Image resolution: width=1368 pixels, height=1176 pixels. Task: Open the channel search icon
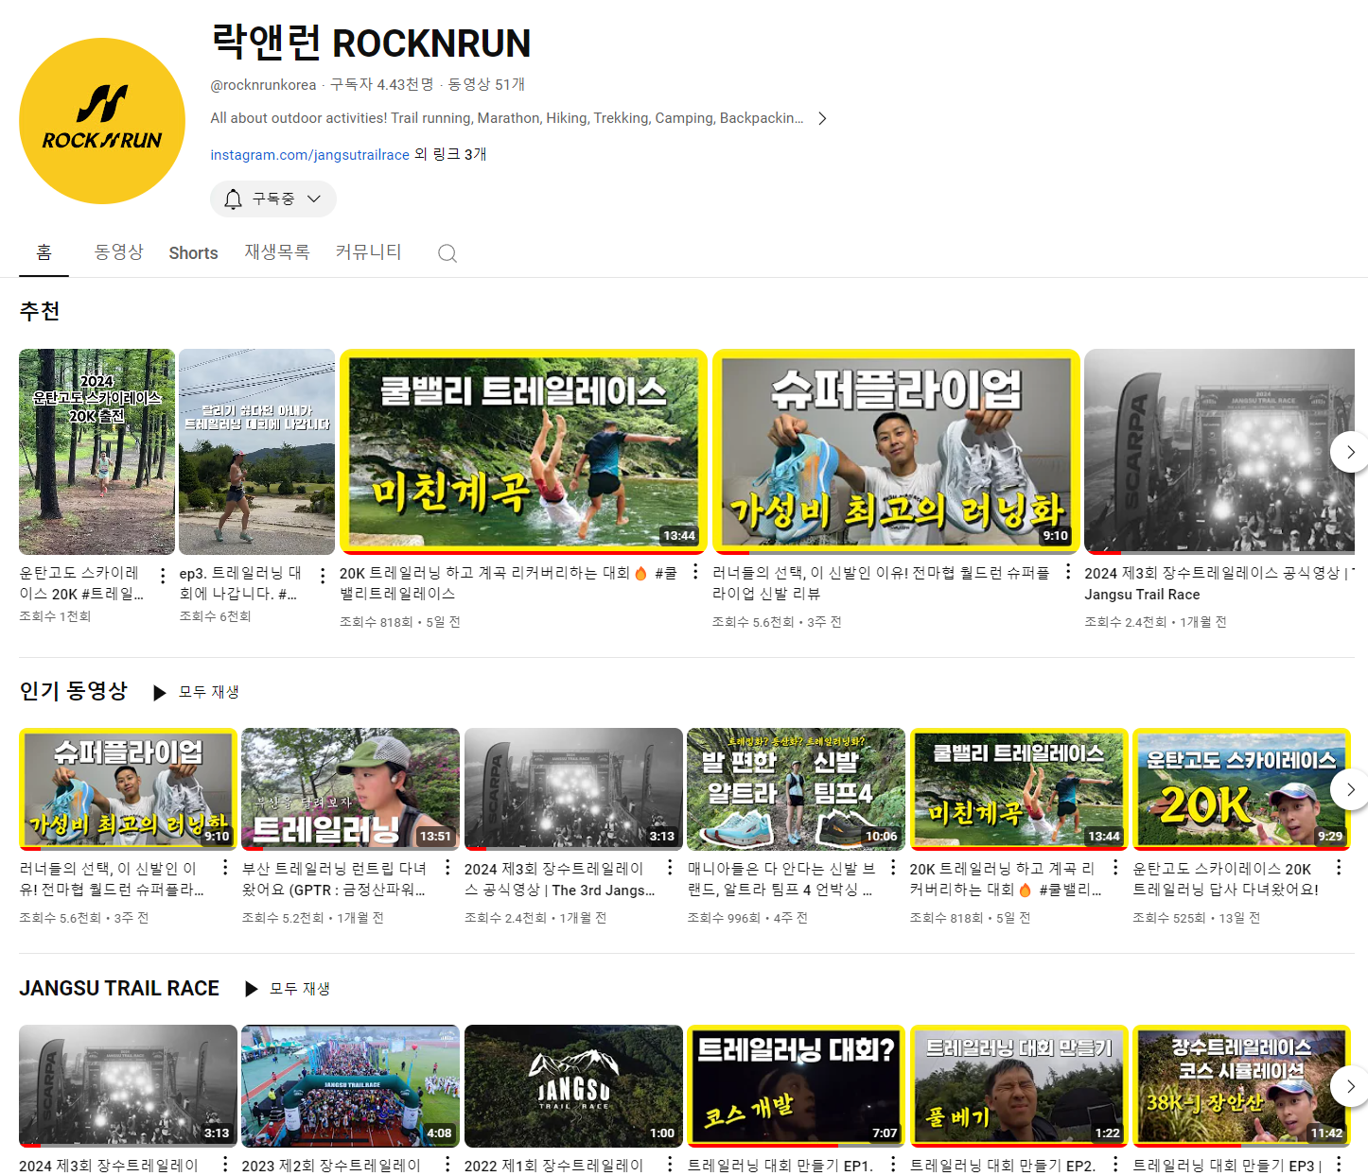(447, 252)
